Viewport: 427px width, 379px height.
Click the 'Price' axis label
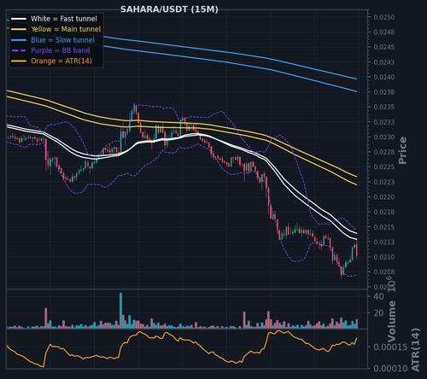(402, 150)
